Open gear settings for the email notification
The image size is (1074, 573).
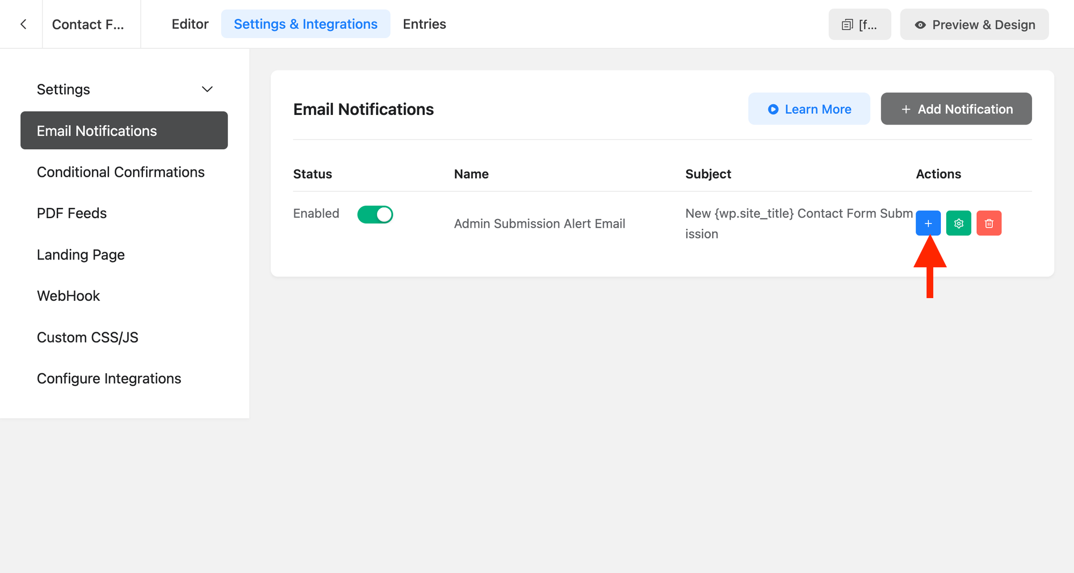tap(959, 223)
